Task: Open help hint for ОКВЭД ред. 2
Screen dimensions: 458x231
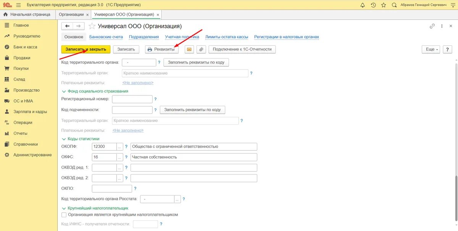Action: (x=126, y=178)
